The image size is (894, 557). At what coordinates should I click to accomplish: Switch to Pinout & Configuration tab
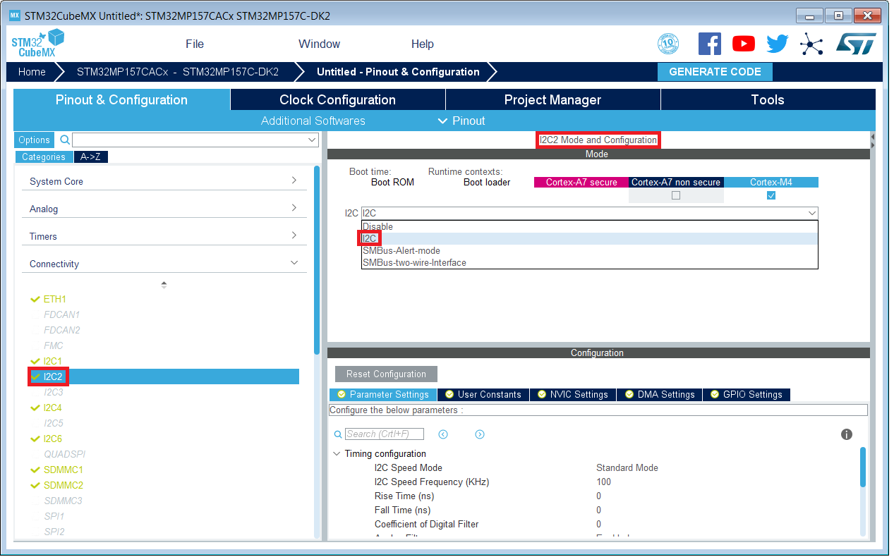tap(121, 99)
